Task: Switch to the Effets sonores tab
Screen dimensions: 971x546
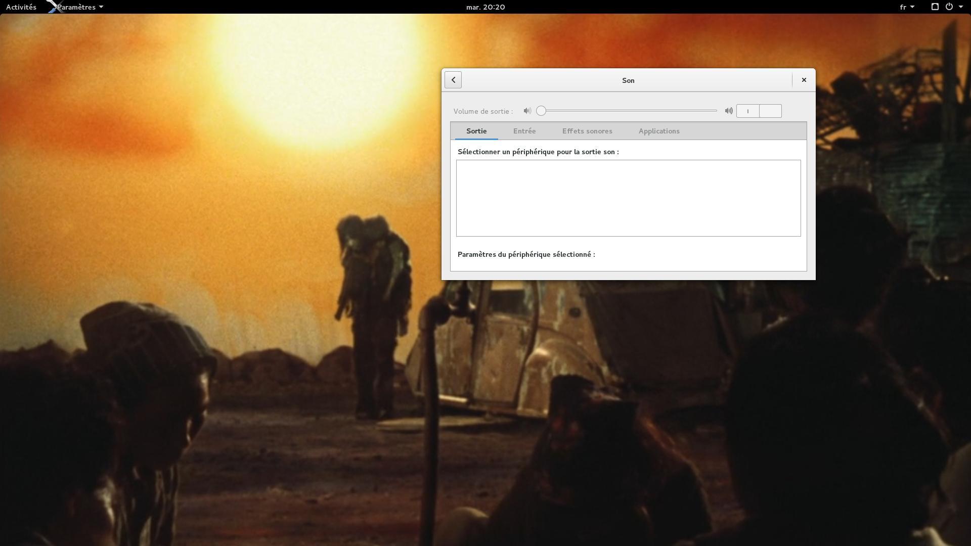Action: (587, 131)
